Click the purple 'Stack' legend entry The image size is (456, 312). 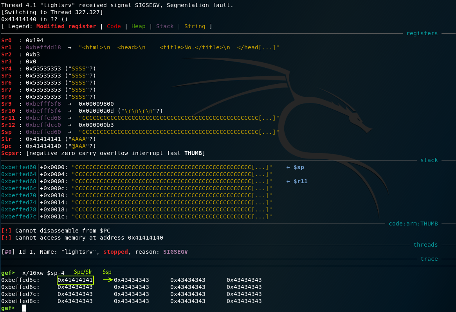point(165,26)
